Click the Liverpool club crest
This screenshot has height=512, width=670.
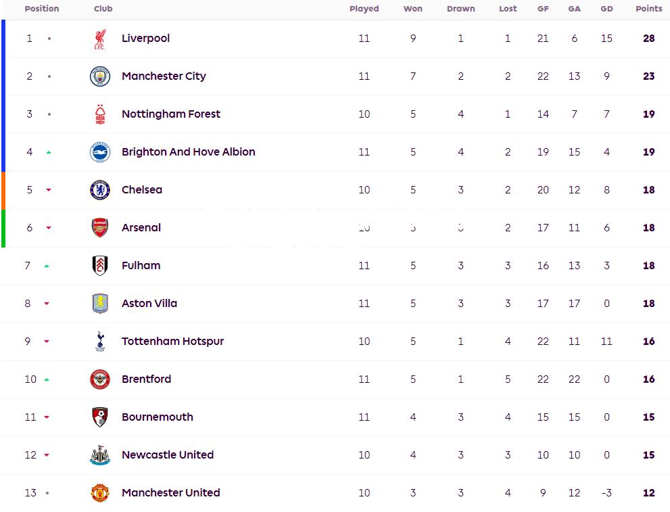99,39
